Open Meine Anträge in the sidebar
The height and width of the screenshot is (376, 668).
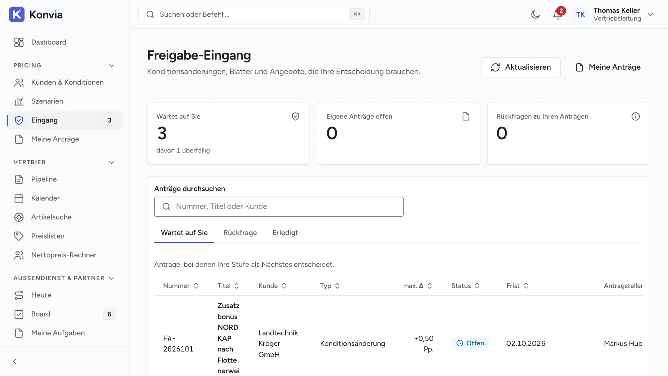64,139
